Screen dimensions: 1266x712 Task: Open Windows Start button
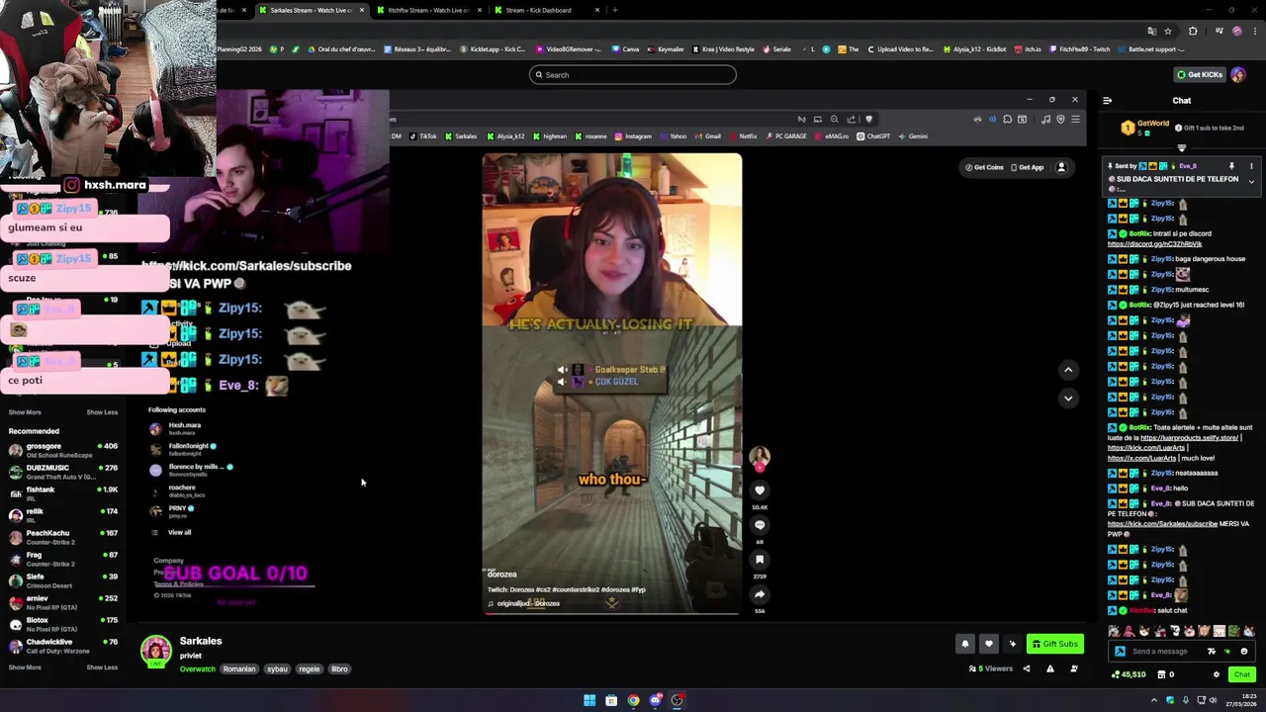pyautogui.click(x=589, y=700)
